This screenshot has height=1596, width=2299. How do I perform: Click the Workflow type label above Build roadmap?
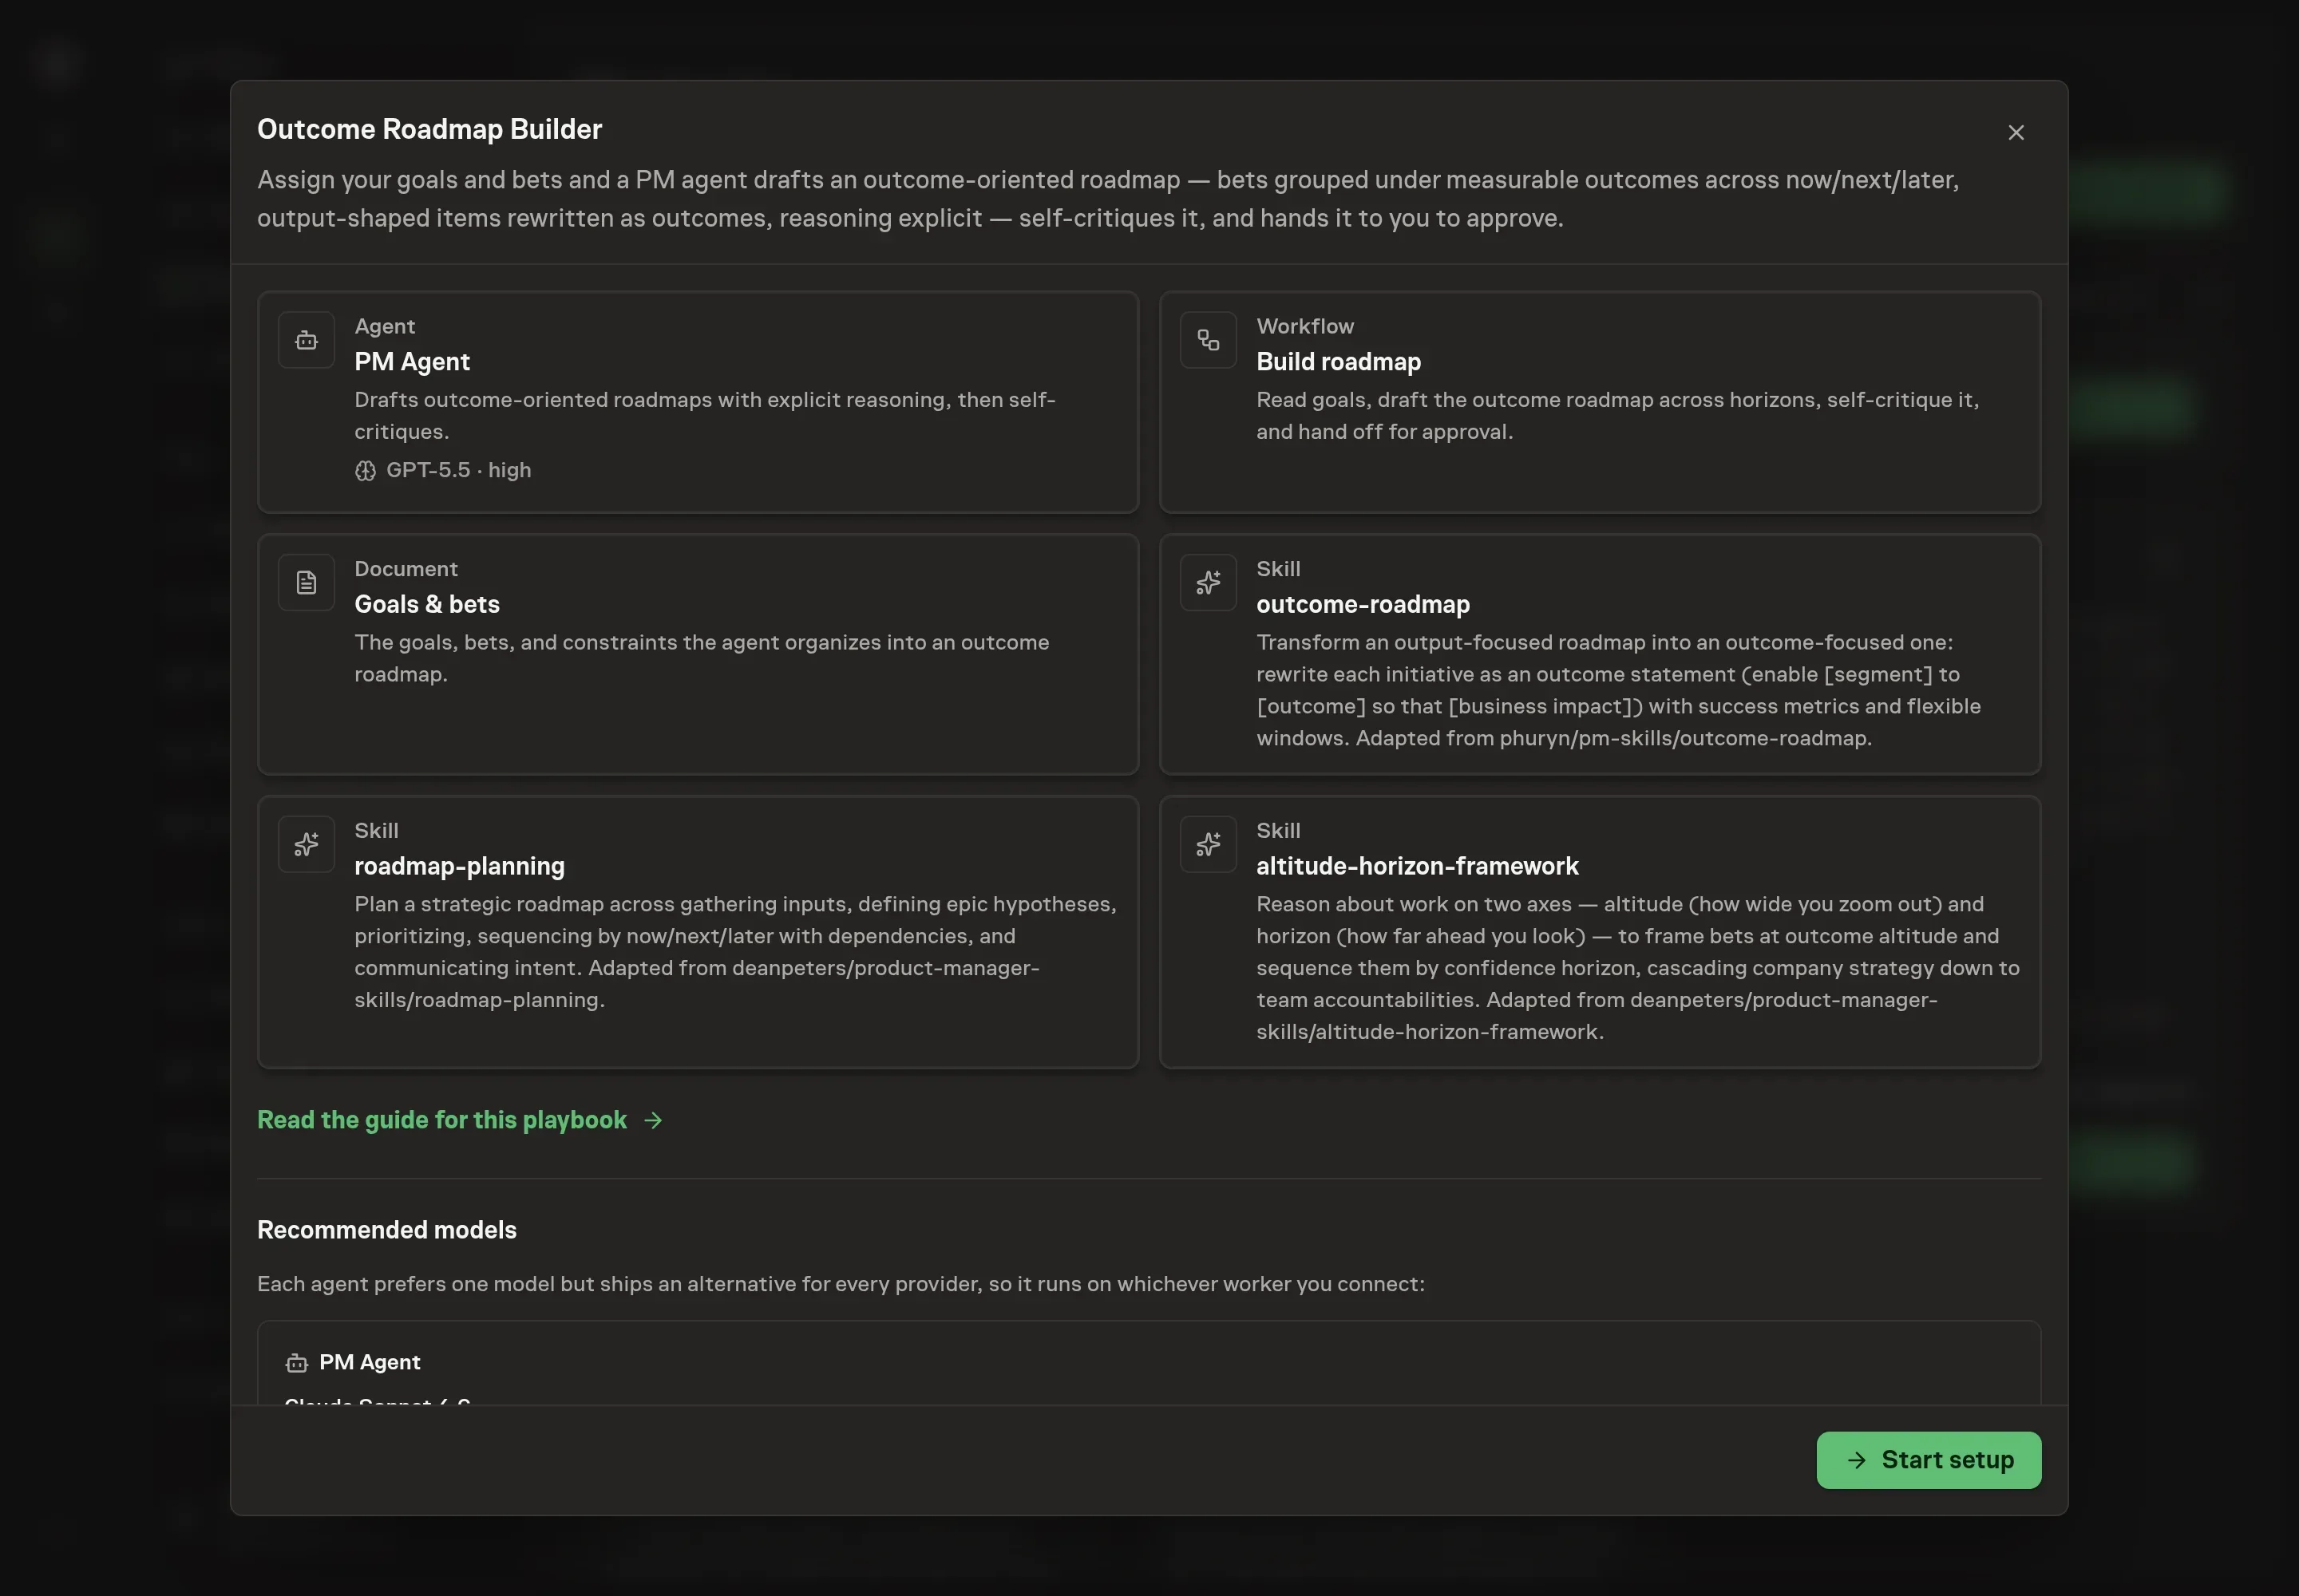[1304, 326]
